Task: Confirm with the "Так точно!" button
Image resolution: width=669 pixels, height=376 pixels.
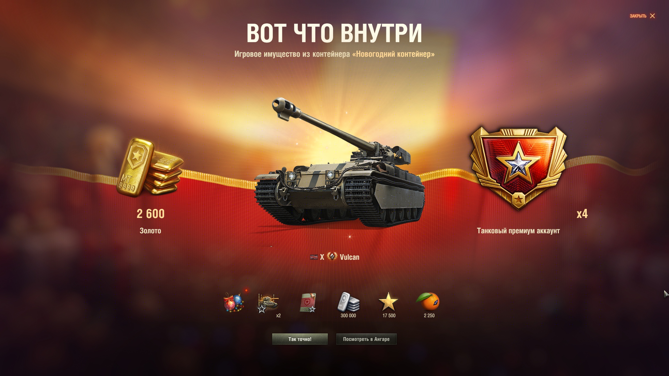Action: (300, 339)
